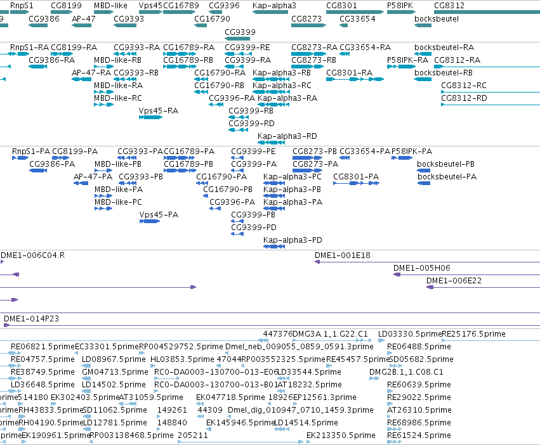The width and height of the screenshot is (540, 445).
Task: Click transcript CG16789-RA
Action: [x=188, y=47]
